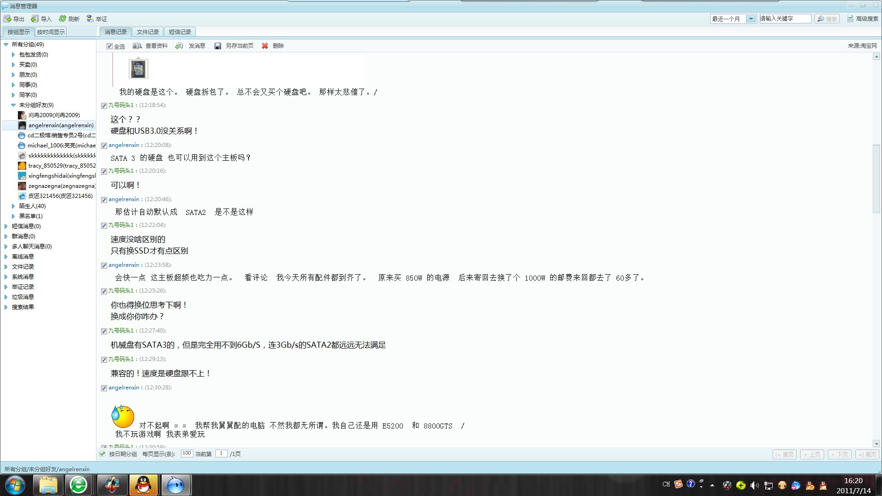
Task: Click the volume speaker tray icon
Action: pos(754,485)
